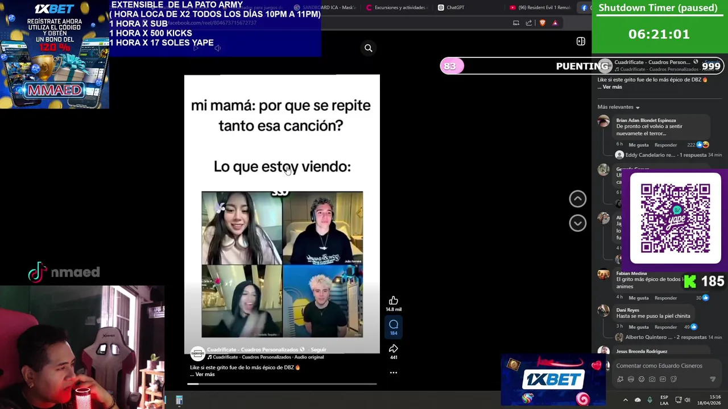The image size is (728, 409).
Task: Open Dani Reyes' profile name
Action: pyautogui.click(x=628, y=310)
